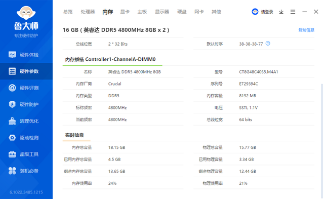Screen dimensions: 324x199
Task: Switch to the 总览 tab
Action: pyautogui.click(x=68, y=12)
